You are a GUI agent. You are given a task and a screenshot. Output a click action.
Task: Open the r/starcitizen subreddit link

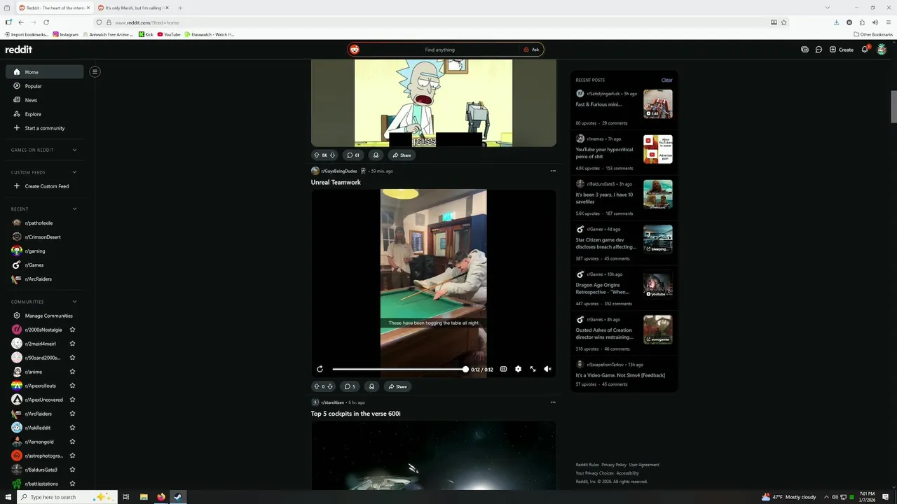(333, 402)
